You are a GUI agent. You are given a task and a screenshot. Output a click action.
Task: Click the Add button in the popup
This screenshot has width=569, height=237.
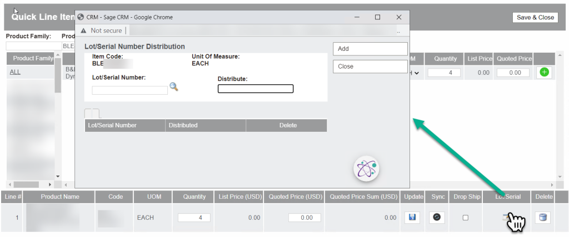point(370,49)
